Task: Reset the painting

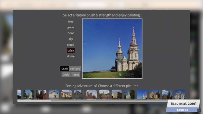Action: pos(75,74)
